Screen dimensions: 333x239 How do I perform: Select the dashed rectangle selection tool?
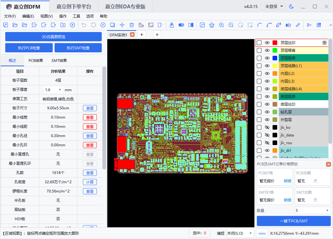[x=250, y=25]
